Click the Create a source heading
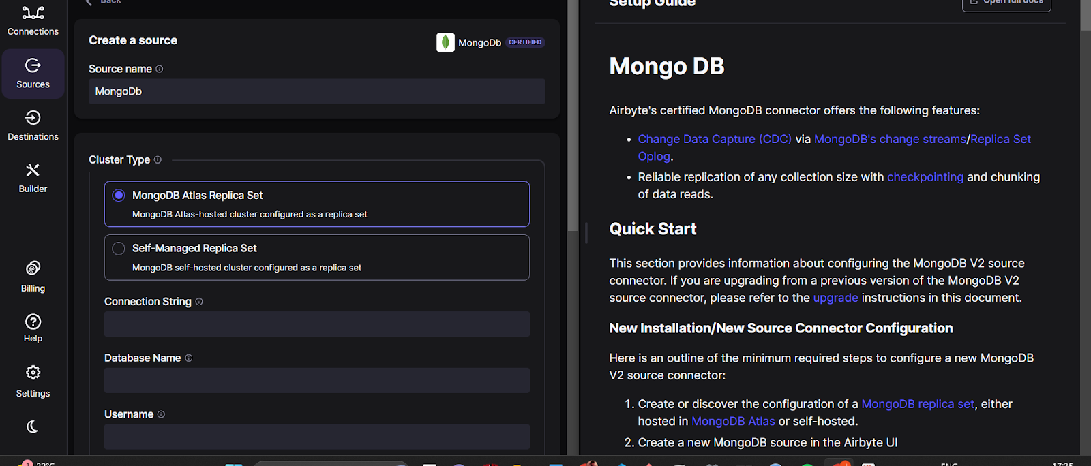Viewport: 1091px width, 466px height. tap(133, 40)
